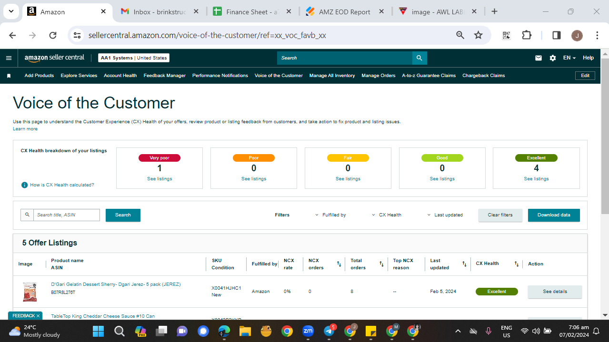Open the Windows Start menu
The height and width of the screenshot is (342, 609).
click(99, 331)
